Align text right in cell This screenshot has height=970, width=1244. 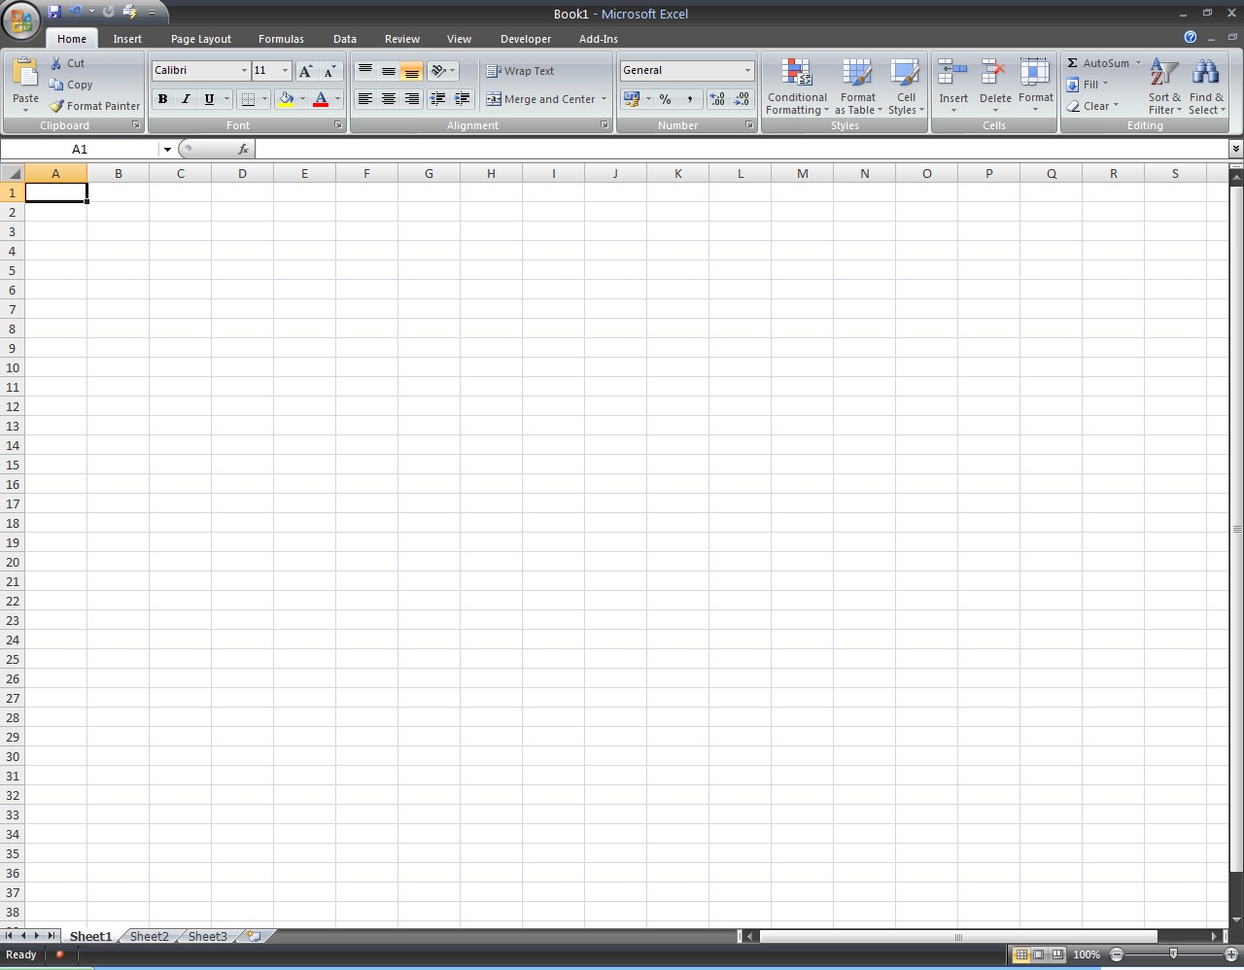[x=411, y=99]
